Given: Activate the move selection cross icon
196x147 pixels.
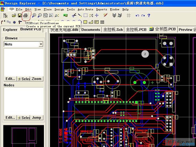Looking at the screenshot, I should coord(97,15).
